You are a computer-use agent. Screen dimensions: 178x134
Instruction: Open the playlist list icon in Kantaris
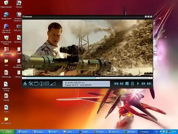coord(47,84)
